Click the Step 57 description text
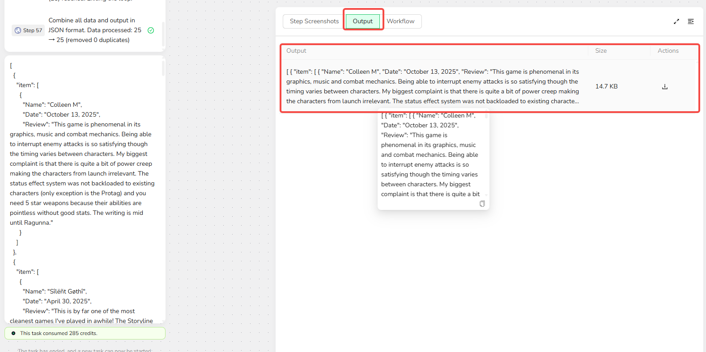Screen dimensions: 706x352 94,30
